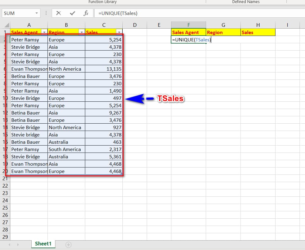The image size is (305, 250).
Task: Switch to the Sheet1 tab
Action: click(43, 244)
